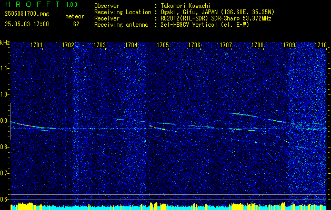Click the Receiving antenna field label
This screenshot has height=210, width=331.
pyautogui.click(x=121, y=25)
